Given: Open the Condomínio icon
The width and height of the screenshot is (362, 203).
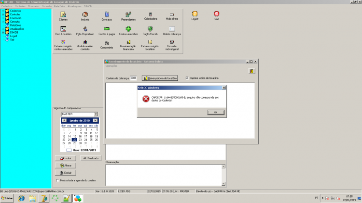Looking at the screenshot, I should click(107, 45).
